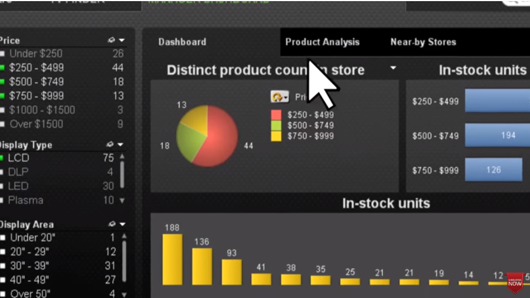Click the red Subscribe Now badge
This screenshot has height=298, width=530.
coord(514,282)
